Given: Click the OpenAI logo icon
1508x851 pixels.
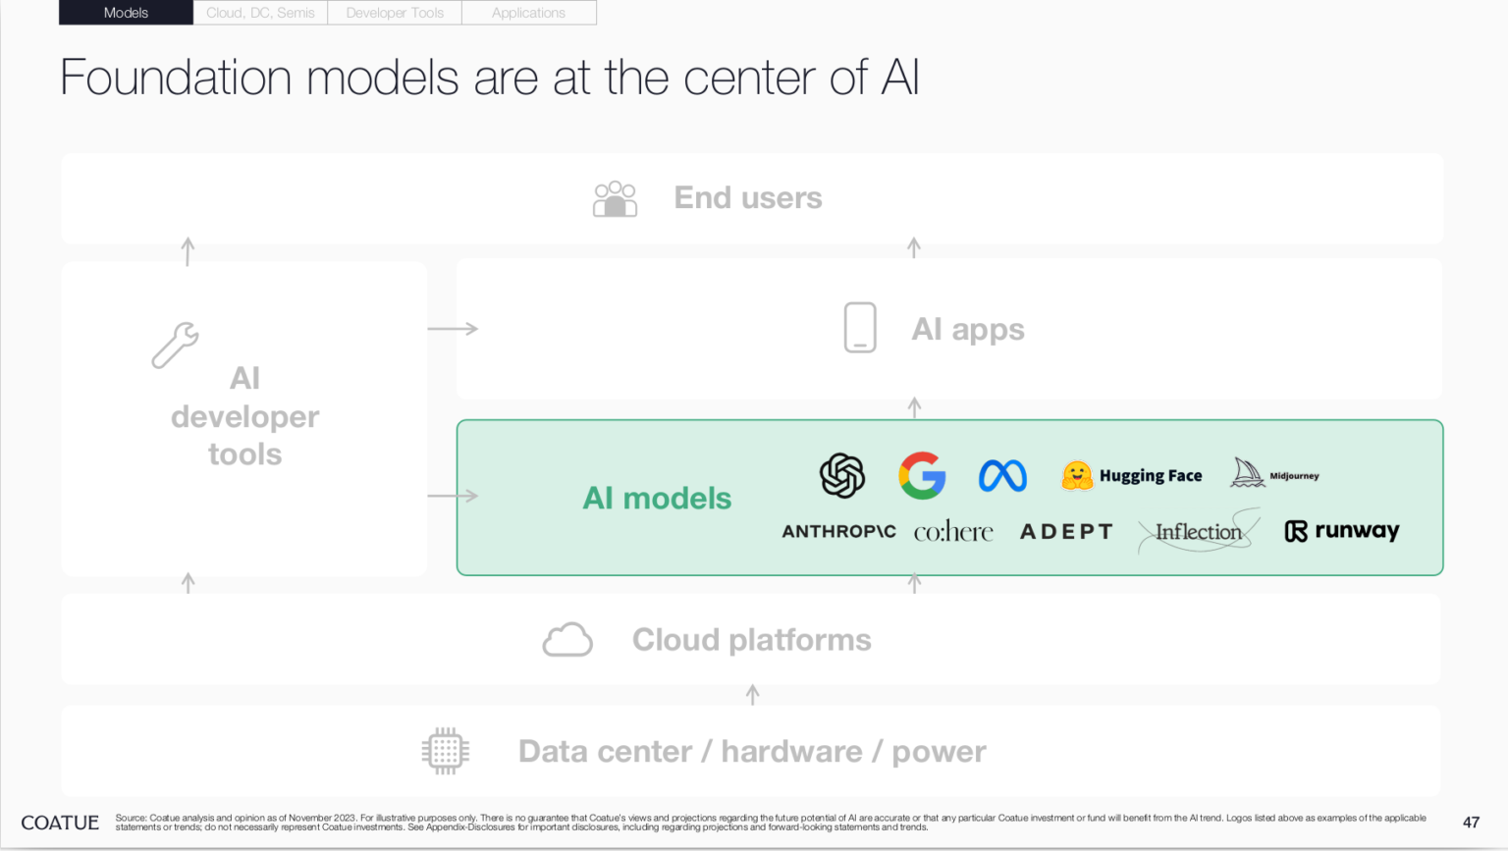Looking at the screenshot, I should pyautogui.click(x=842, y=476).
